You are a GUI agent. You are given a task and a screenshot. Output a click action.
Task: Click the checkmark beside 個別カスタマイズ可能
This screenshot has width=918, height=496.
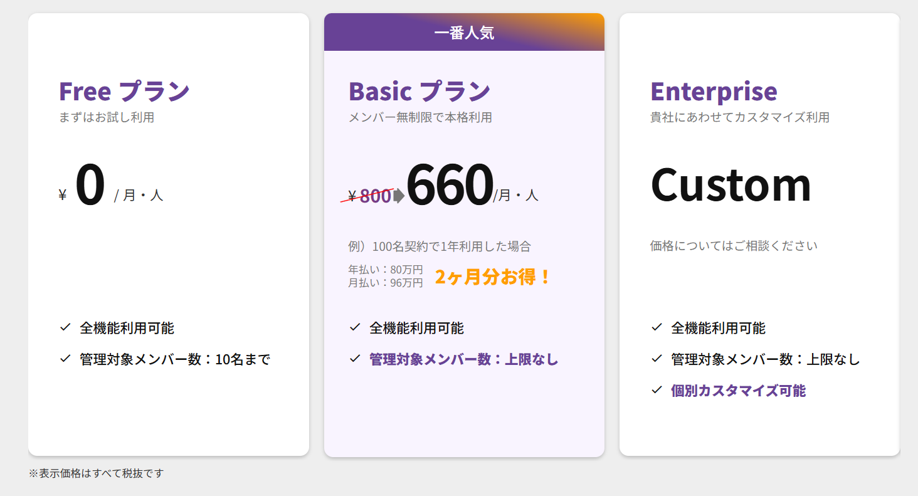(657, 390)
